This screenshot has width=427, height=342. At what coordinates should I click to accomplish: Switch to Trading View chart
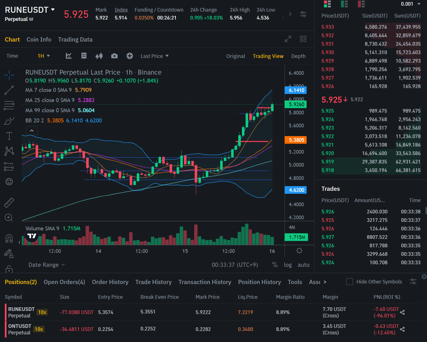268,56
